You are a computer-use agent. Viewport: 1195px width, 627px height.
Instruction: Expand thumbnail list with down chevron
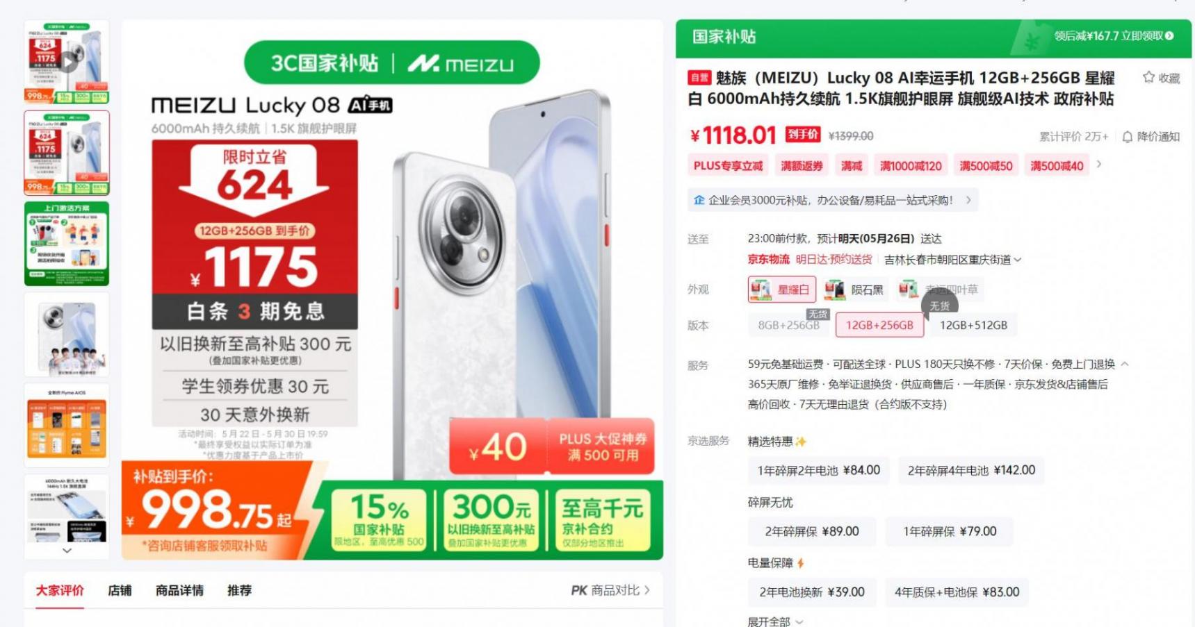click(67, 550)
